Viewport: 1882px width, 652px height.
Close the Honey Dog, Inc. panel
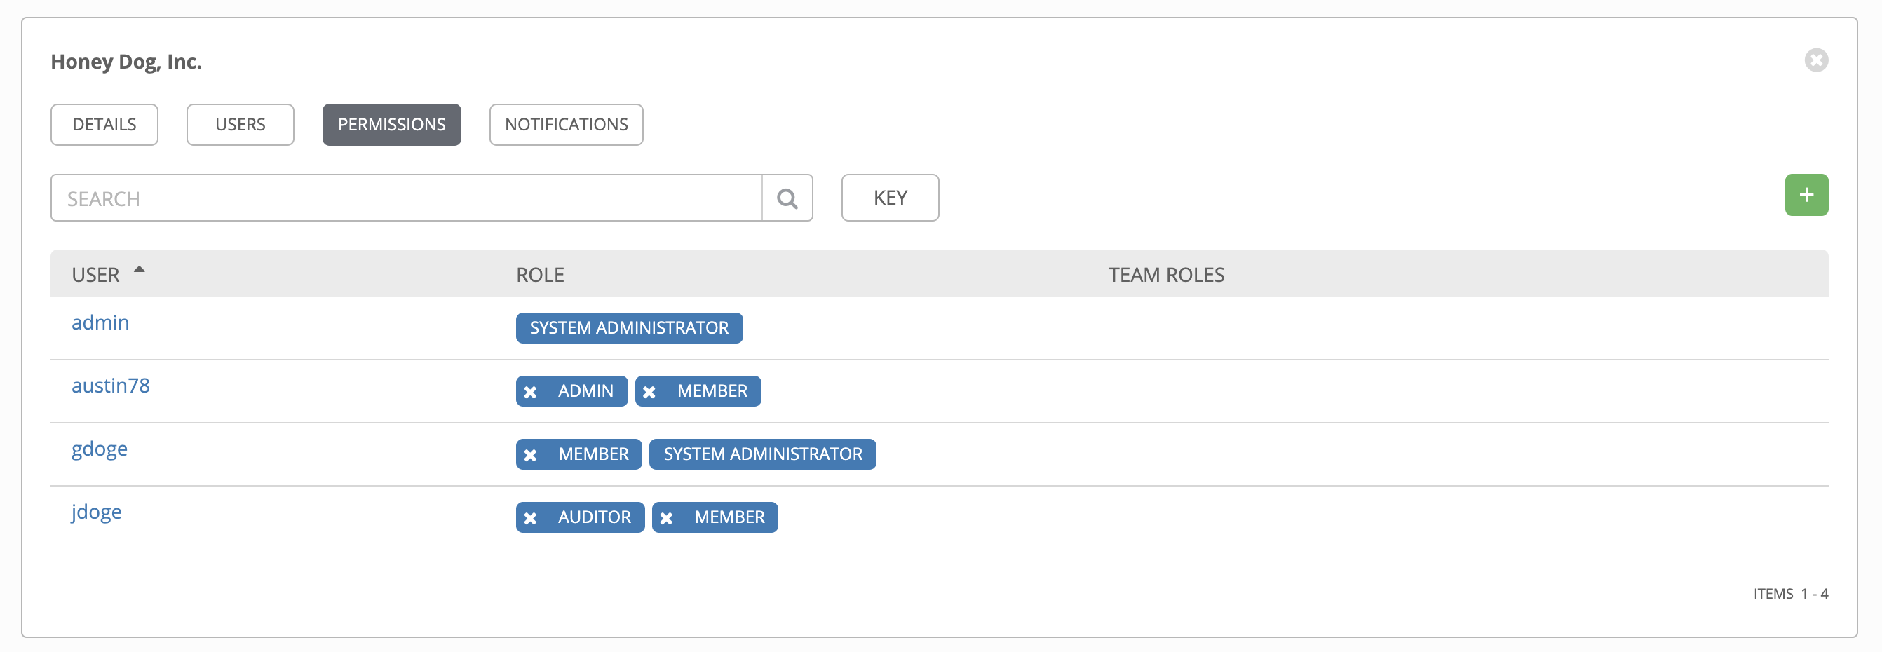point(1815,60)
